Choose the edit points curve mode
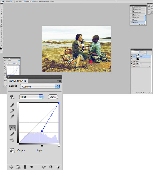 tap(12, 128)
